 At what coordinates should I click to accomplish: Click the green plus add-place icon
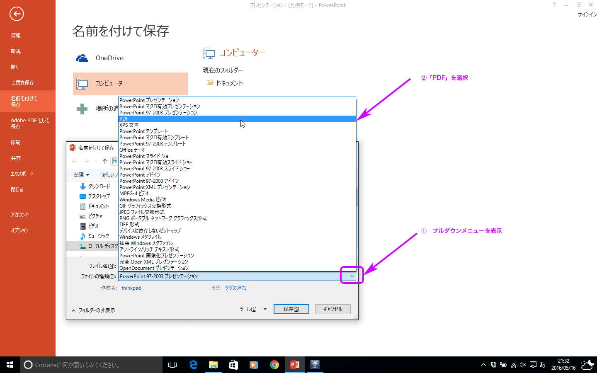coord(82,109)
